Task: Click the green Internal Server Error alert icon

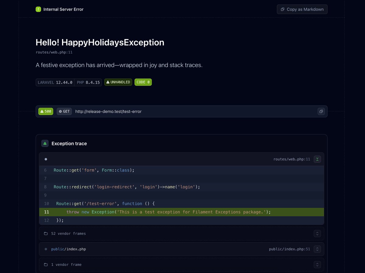Action: coord(38,9)
